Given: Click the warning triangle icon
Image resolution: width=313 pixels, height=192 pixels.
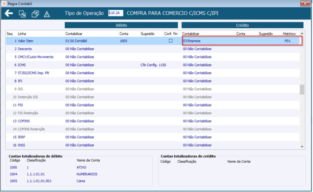Looking at the screenshot, I should [47, 14].
